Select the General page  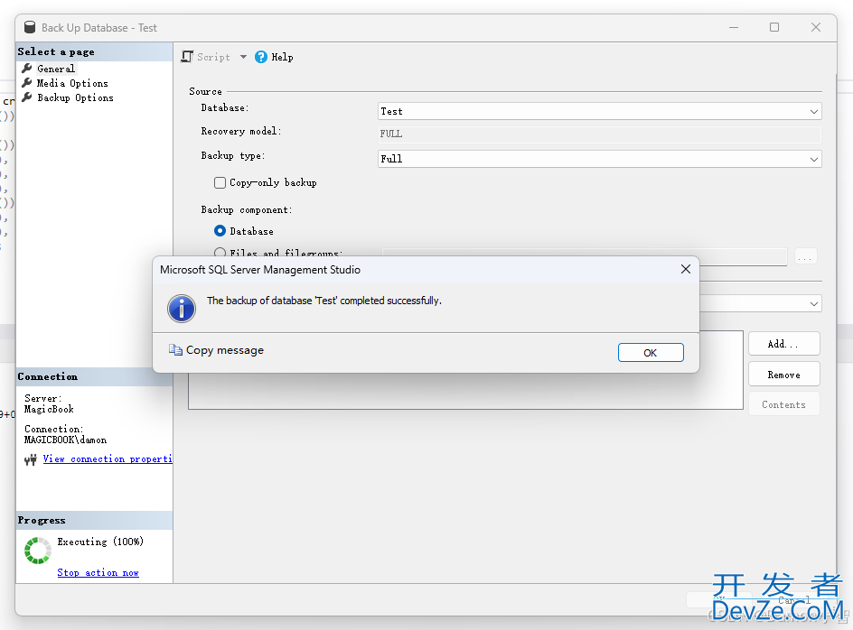55,69
